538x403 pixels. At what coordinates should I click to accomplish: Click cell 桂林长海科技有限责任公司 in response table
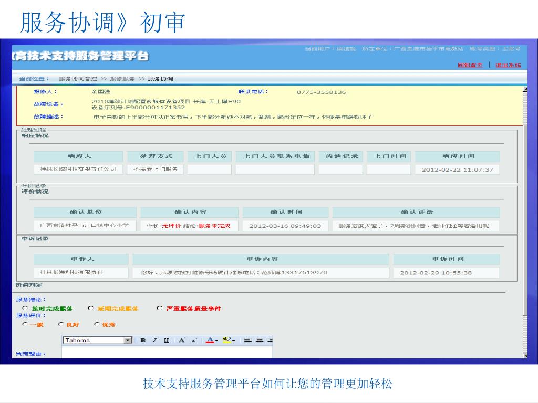78,169
